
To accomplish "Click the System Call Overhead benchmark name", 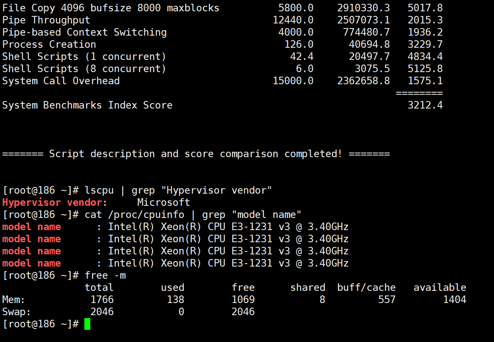I will 61,81.
